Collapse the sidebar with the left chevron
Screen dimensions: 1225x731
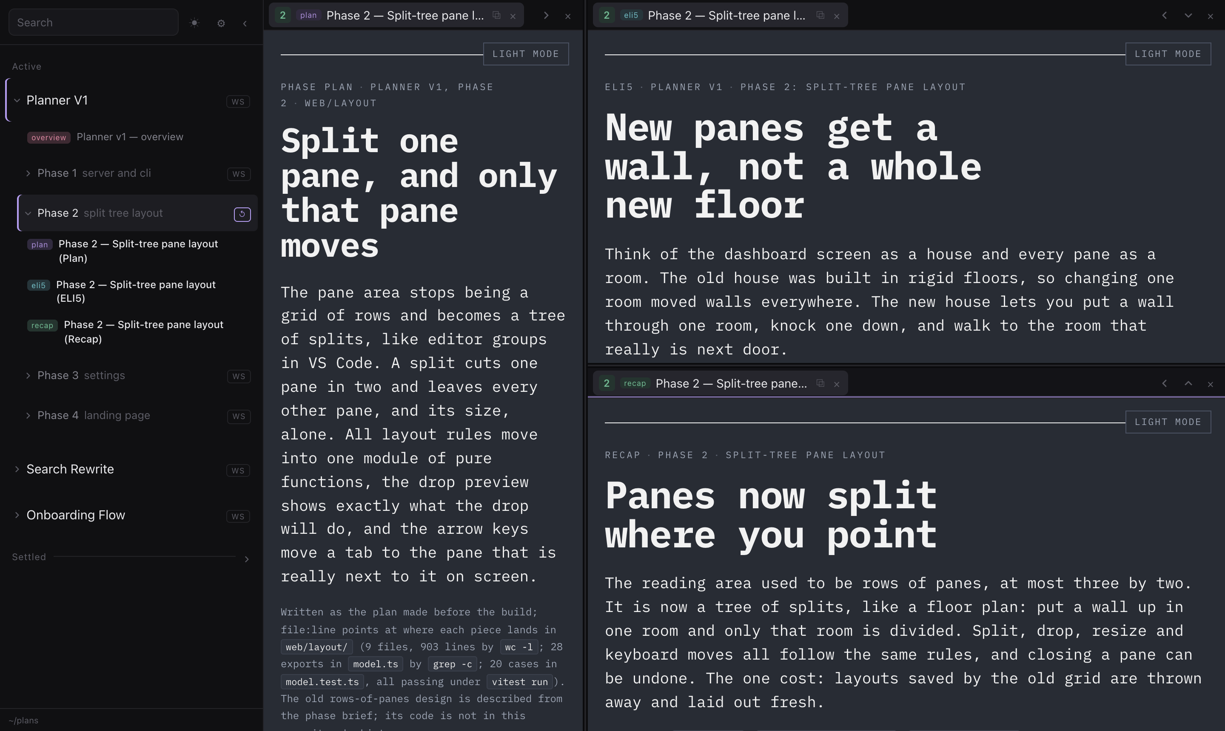pyautogui.click(x=245, y=23)
